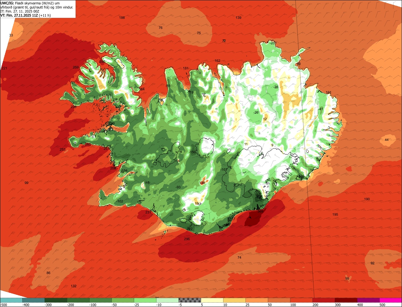
Task: Click the map value 162
Action: 217,61
